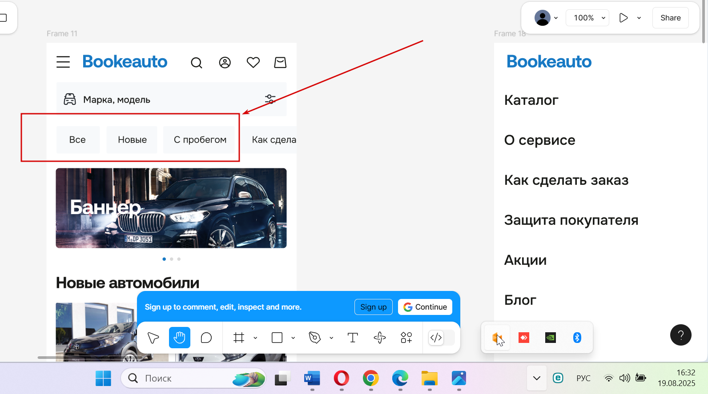Click Continue with Google button
Screen dimensions: 708x394
point(425,307)
